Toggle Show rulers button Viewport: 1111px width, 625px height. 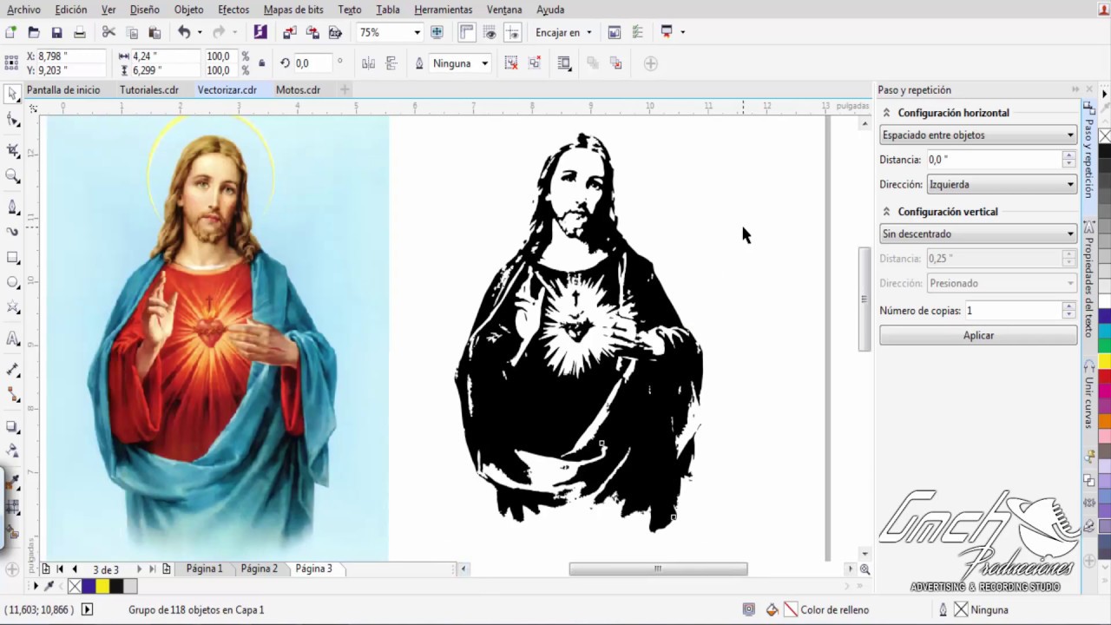467,32
